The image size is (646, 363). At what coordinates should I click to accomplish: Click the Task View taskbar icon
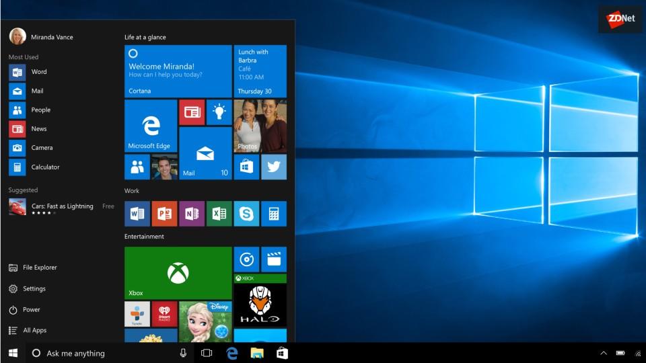coord(207,353)
